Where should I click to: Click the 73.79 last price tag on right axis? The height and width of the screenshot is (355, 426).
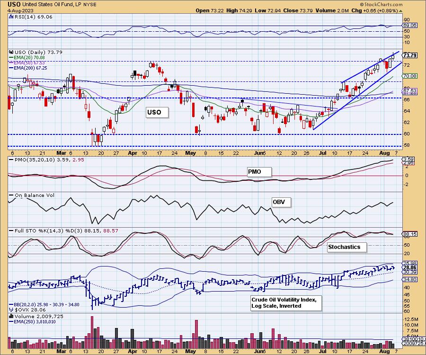410,55
